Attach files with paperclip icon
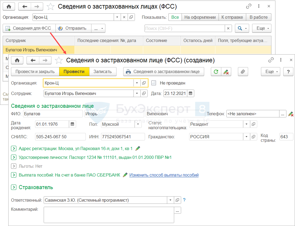The height and width of the screenshot is (226, 295). point(243,72)
